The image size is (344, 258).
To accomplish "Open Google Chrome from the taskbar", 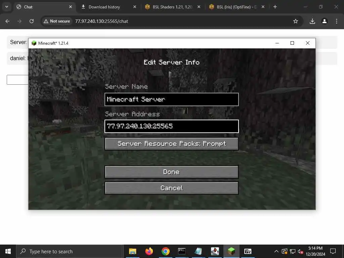I will point(165,251).
